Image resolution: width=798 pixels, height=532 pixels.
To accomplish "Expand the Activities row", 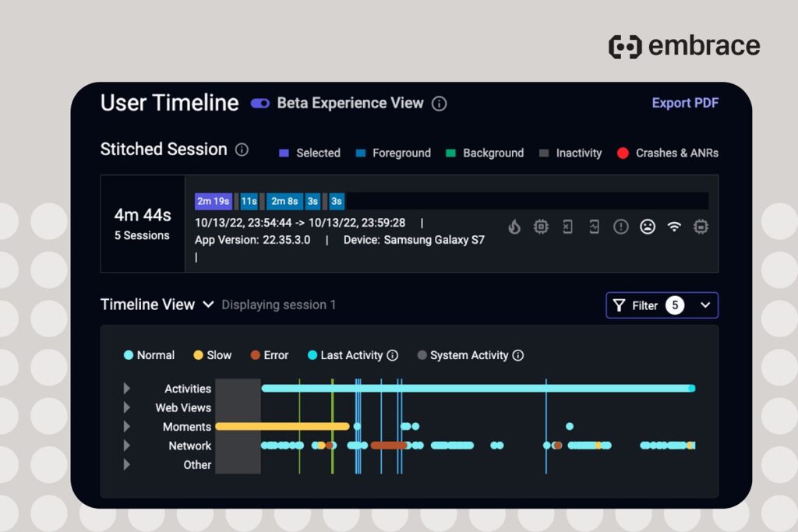I will (x=127, y=389).
